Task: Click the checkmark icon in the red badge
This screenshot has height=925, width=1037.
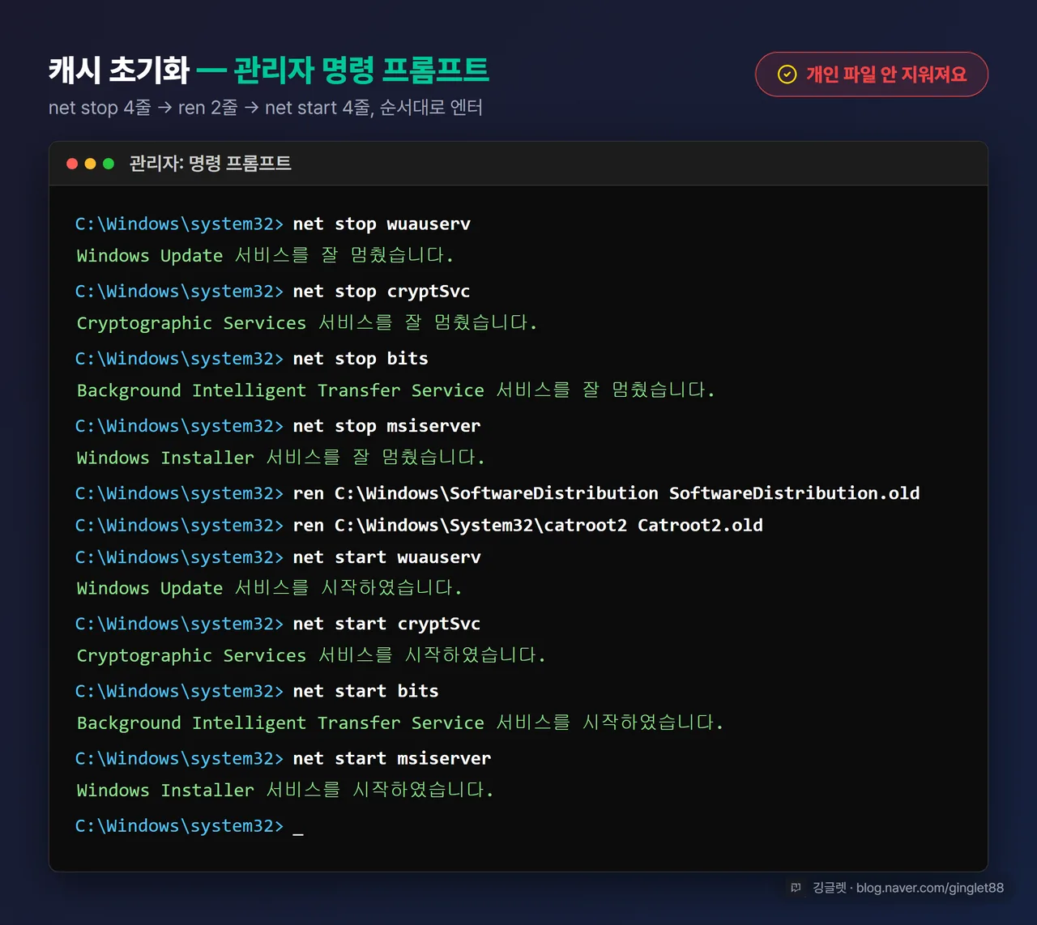Action: pyautogui.click(x=787, y=75)
